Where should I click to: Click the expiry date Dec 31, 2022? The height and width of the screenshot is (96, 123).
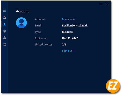[x=70, y=38]
